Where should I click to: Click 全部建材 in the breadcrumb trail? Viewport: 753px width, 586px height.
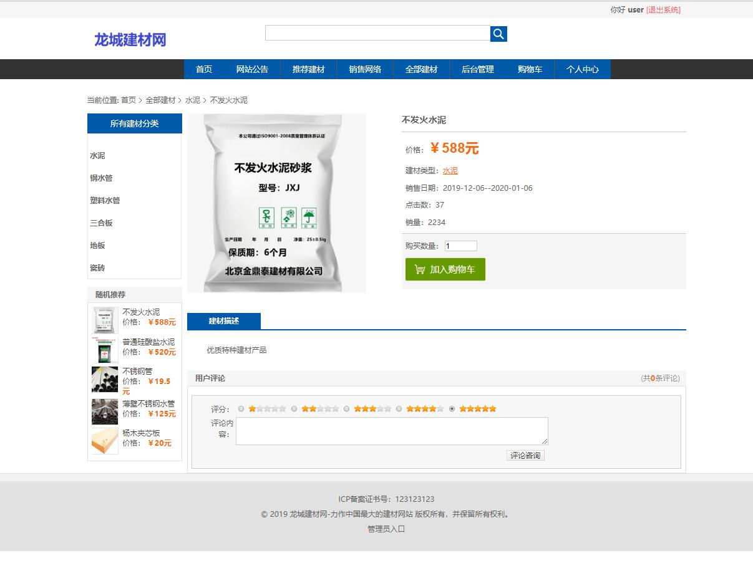click(x=160, y=100)
